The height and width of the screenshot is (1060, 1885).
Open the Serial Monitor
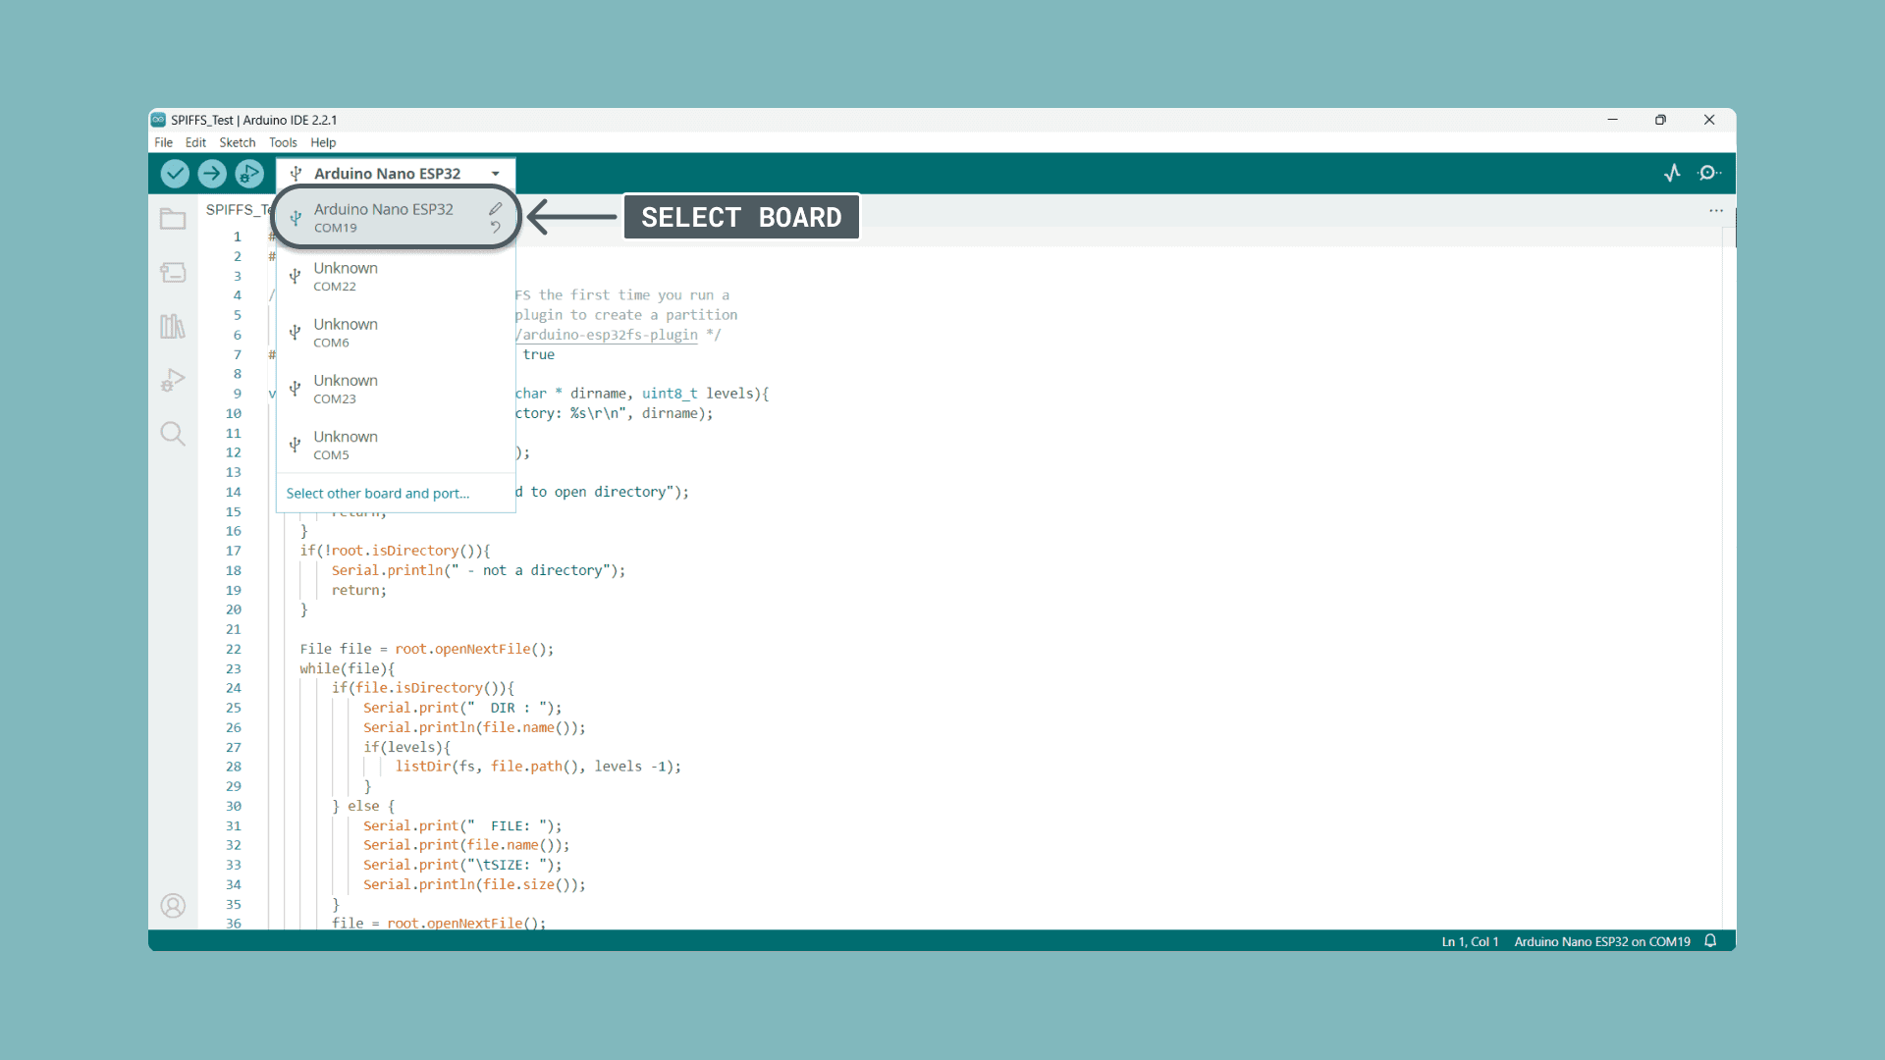(x=1709, y=174)
